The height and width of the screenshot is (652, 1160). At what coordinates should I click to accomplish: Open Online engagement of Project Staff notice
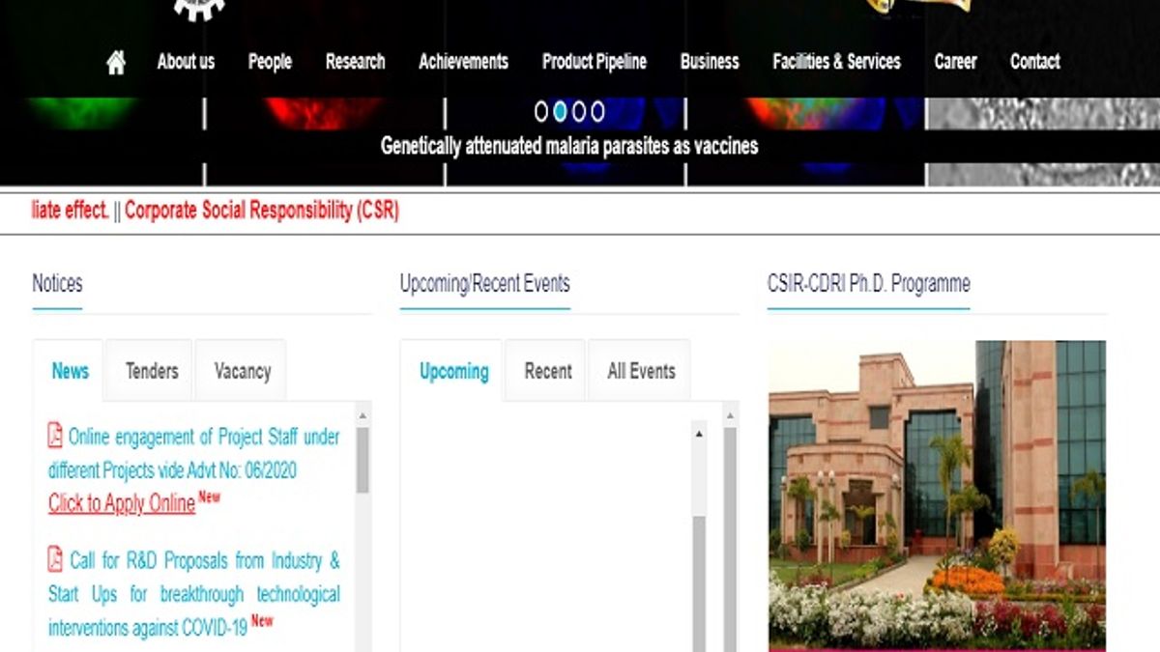coord(193,453)
